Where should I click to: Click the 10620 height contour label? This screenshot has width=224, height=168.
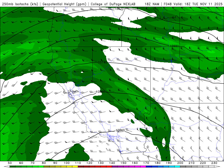click(x=119, y=9)
